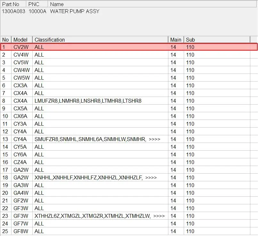Screen dimensions: 258x236
Task: Sort by the Classification column header
Action: tap(100, 40)
